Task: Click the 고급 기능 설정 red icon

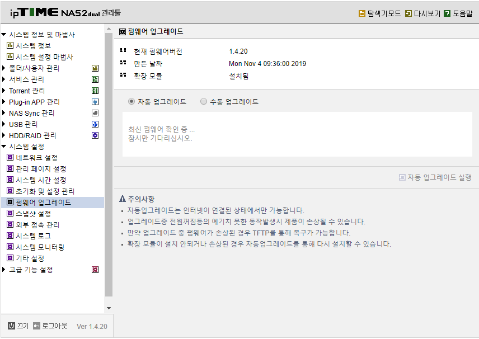Action: 95,270
